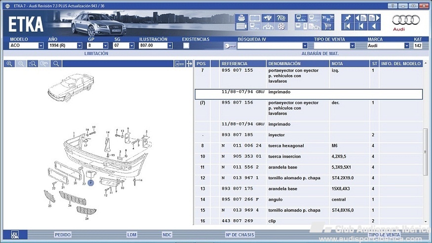Expand the BÚSQUEDA IV dropdown arrow
This screenshot has height=243, width=432.
tap(305, 46)
